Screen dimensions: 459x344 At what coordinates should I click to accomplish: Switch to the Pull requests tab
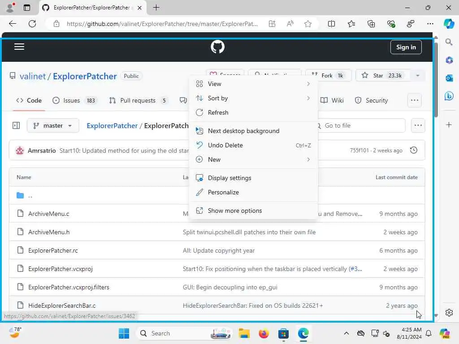click(139, 100)
